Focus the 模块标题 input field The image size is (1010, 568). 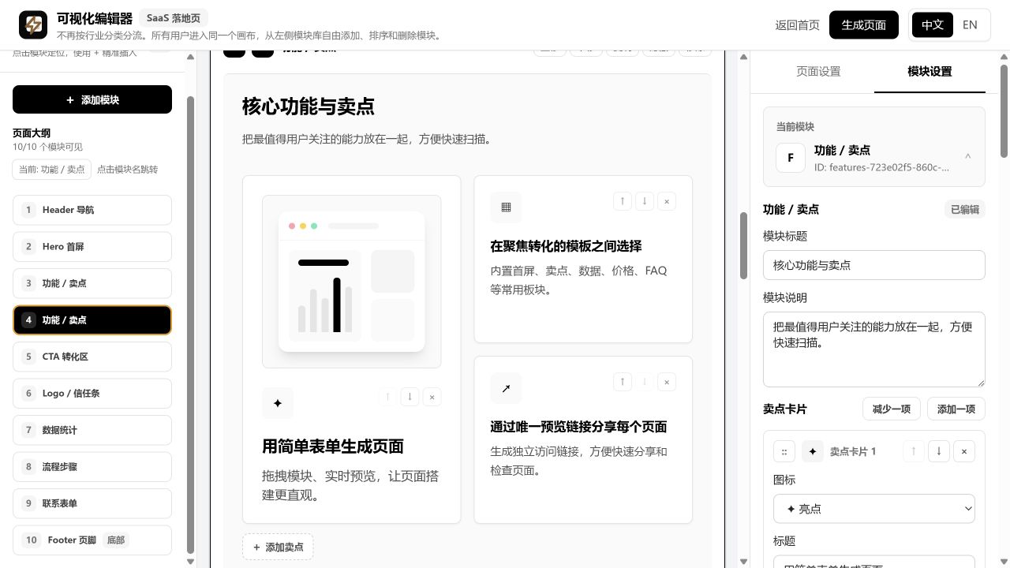[x=874, y=265]
